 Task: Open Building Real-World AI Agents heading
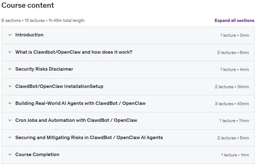click(80, 103)
